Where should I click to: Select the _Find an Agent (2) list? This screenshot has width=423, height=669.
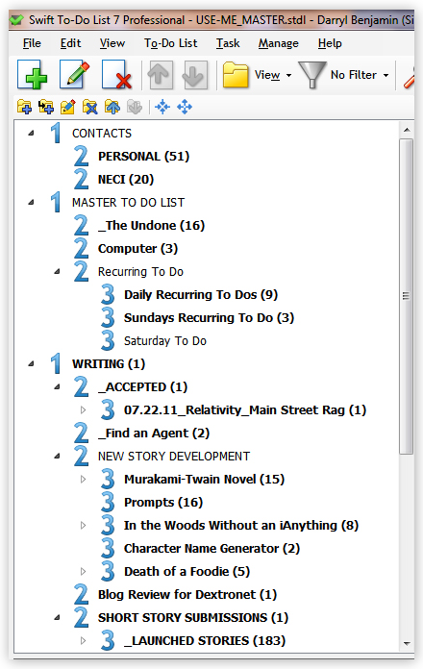tap(154, 434)
